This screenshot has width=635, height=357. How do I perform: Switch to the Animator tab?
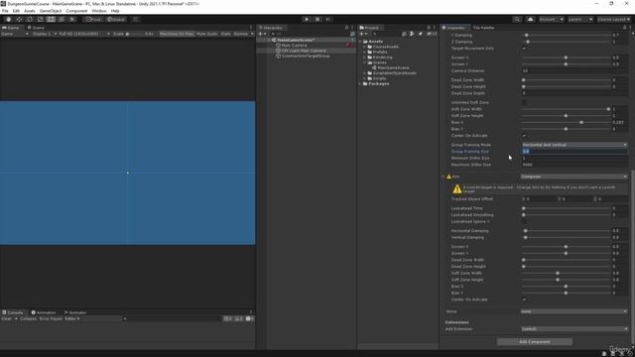pyautogui.click(x=75, y=312)
